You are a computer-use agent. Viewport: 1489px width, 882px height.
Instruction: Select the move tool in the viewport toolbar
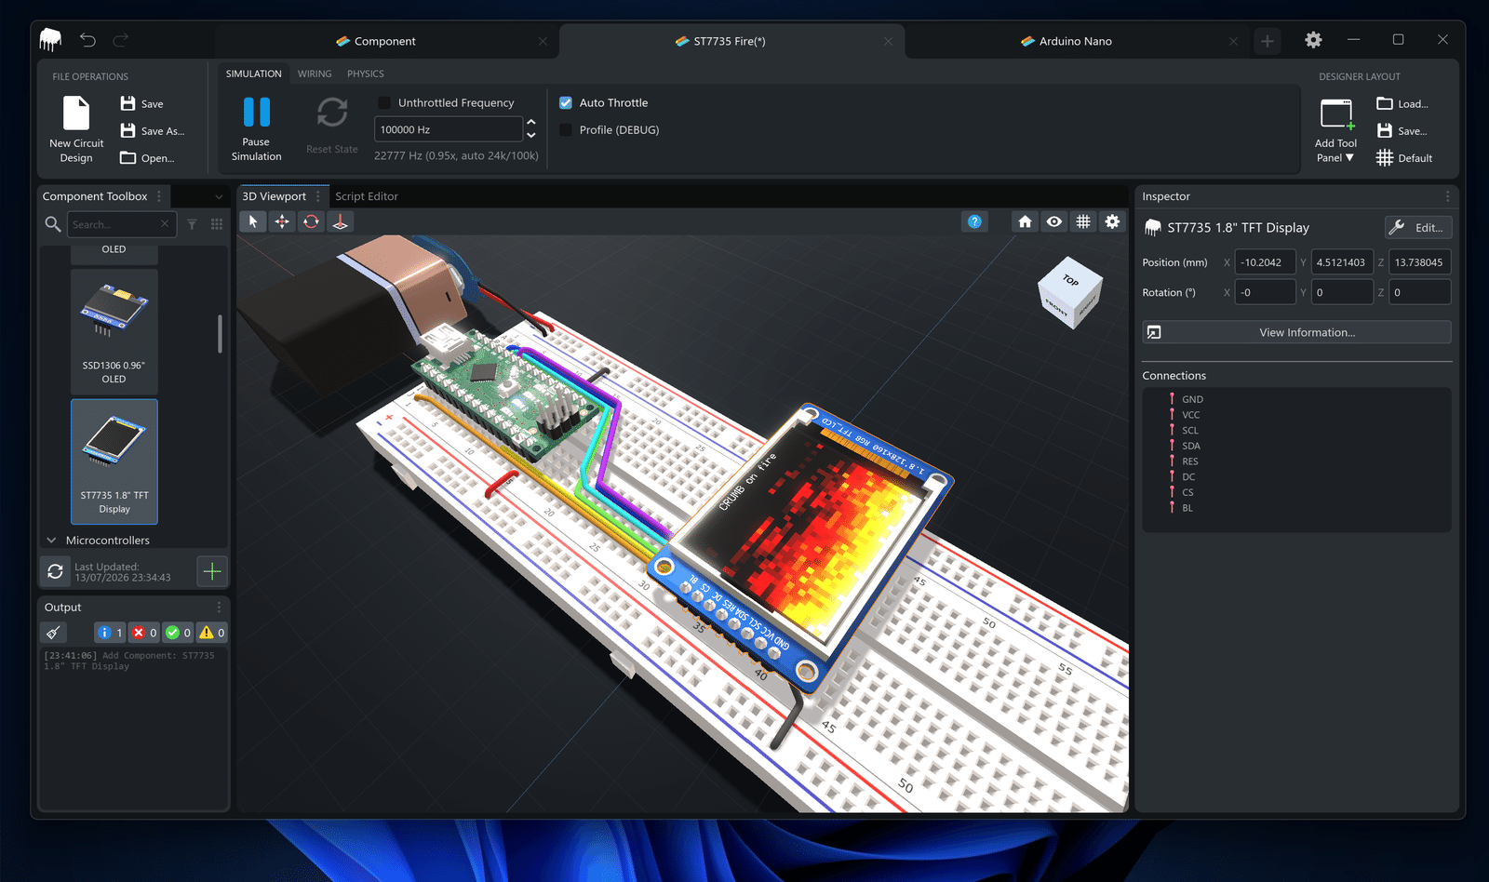[x=282, y=221]
